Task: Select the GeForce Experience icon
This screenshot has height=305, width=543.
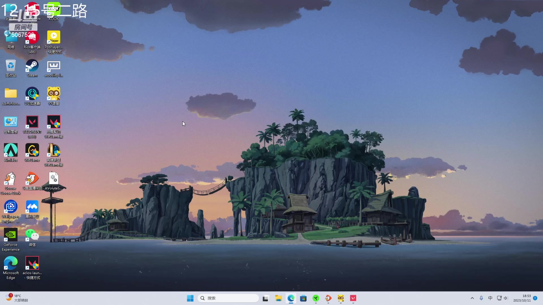Action: [11, 239]
